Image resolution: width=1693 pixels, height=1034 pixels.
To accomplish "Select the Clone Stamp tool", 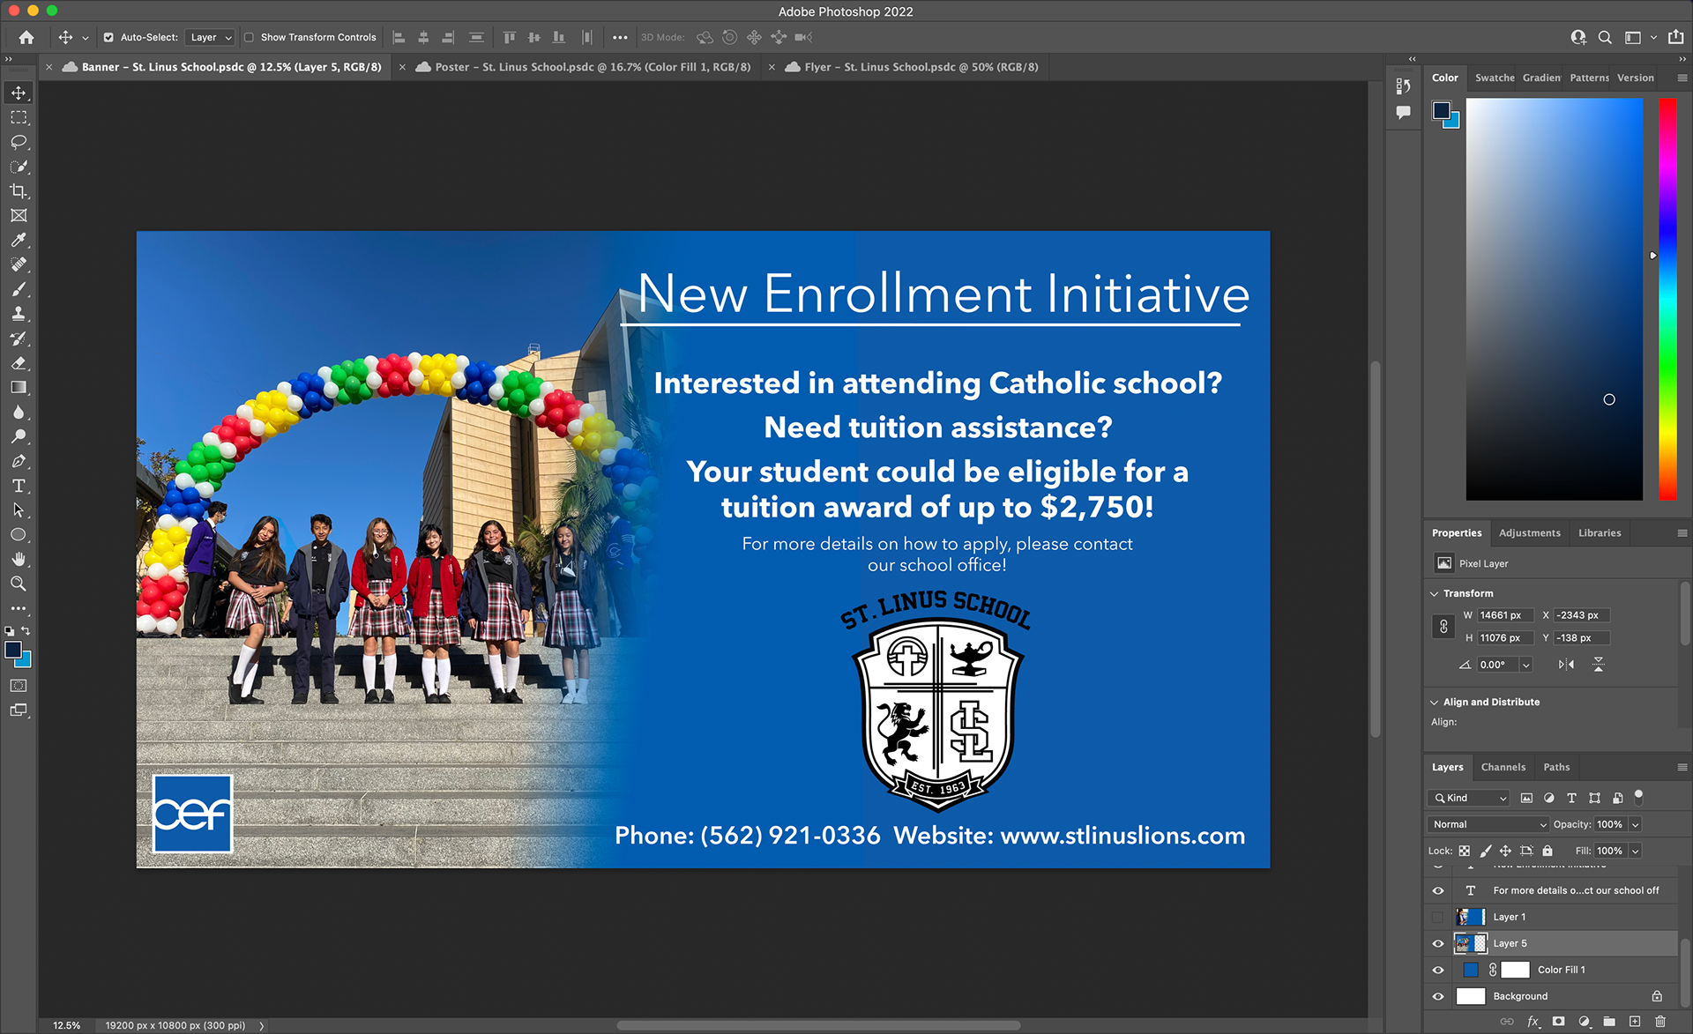I will coord(19,314).
